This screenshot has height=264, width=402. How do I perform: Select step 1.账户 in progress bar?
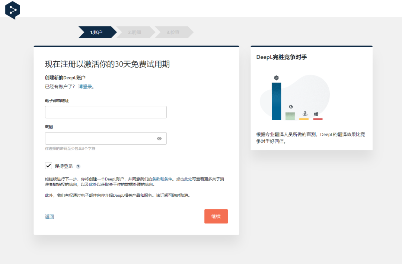tap(97, 32)
